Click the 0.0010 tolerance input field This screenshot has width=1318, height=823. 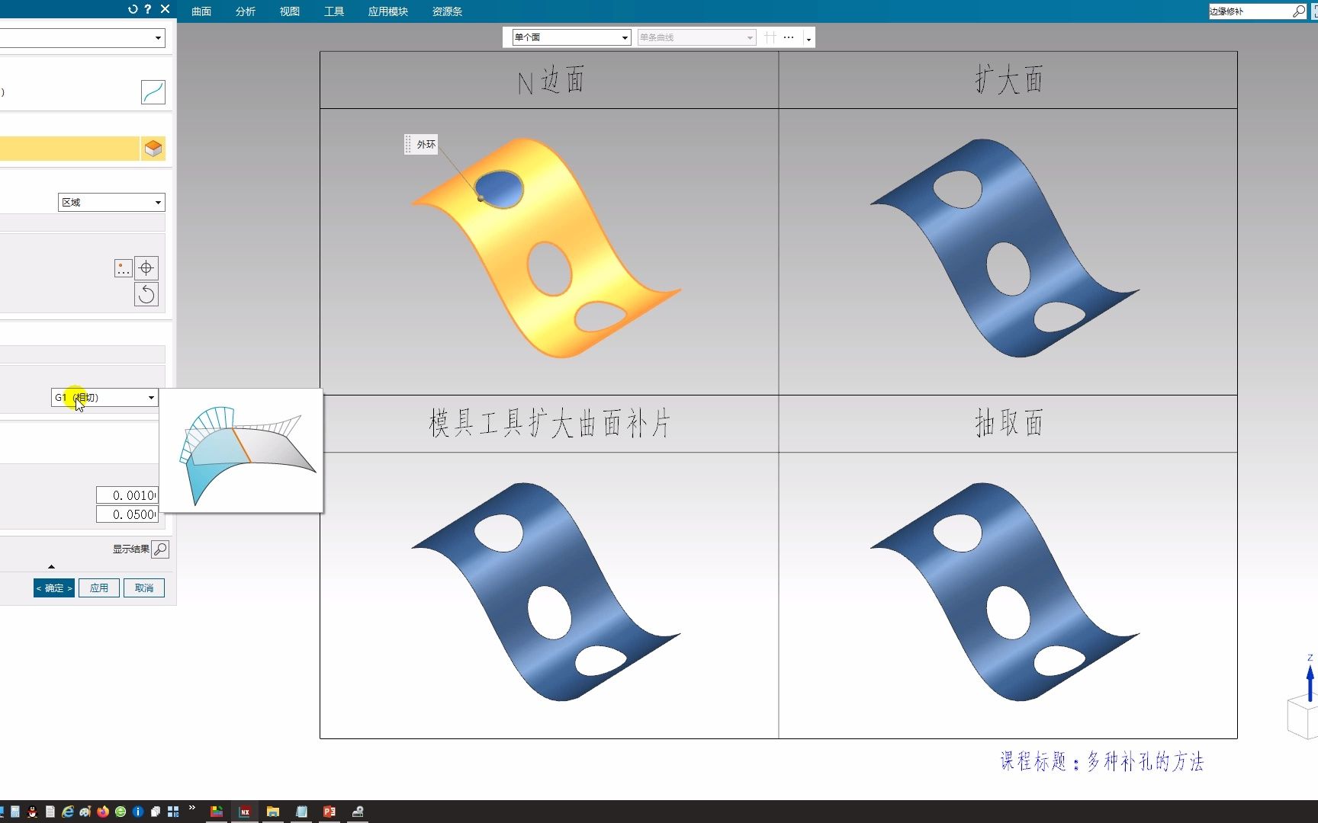pyautogui.click(x=127, y=495)
